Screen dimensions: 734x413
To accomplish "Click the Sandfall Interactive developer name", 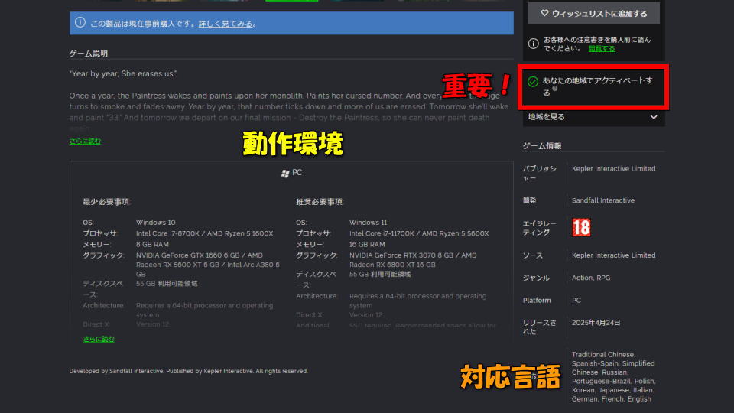I will [602, 200].
